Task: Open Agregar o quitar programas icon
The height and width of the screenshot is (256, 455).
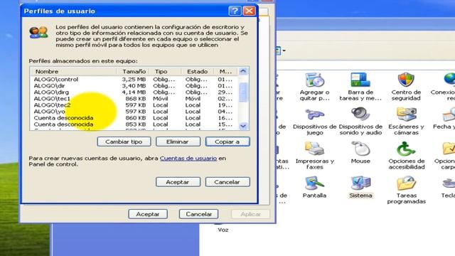Action: (314, 80)
